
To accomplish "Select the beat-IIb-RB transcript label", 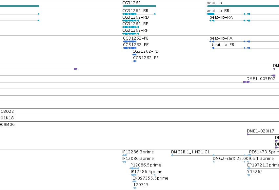I will pyautogui.click(x=218, y=11).
